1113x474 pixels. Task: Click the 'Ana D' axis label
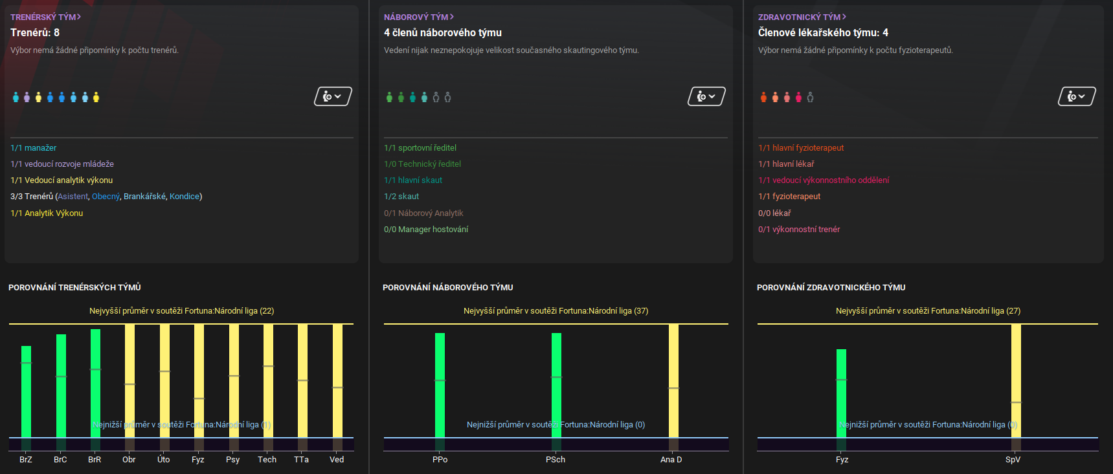tap(671, 460)
